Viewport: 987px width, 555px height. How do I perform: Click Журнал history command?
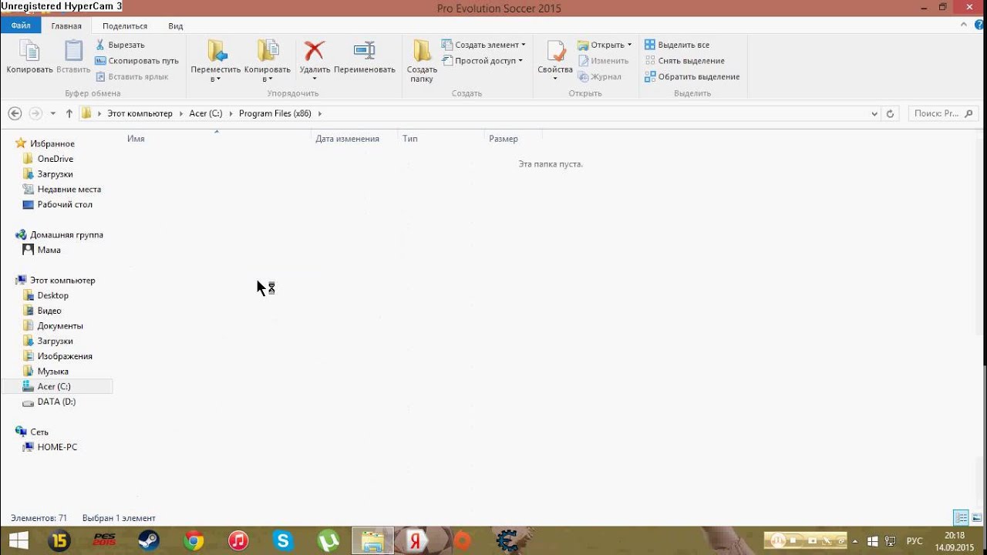click(x=599, y=76)
